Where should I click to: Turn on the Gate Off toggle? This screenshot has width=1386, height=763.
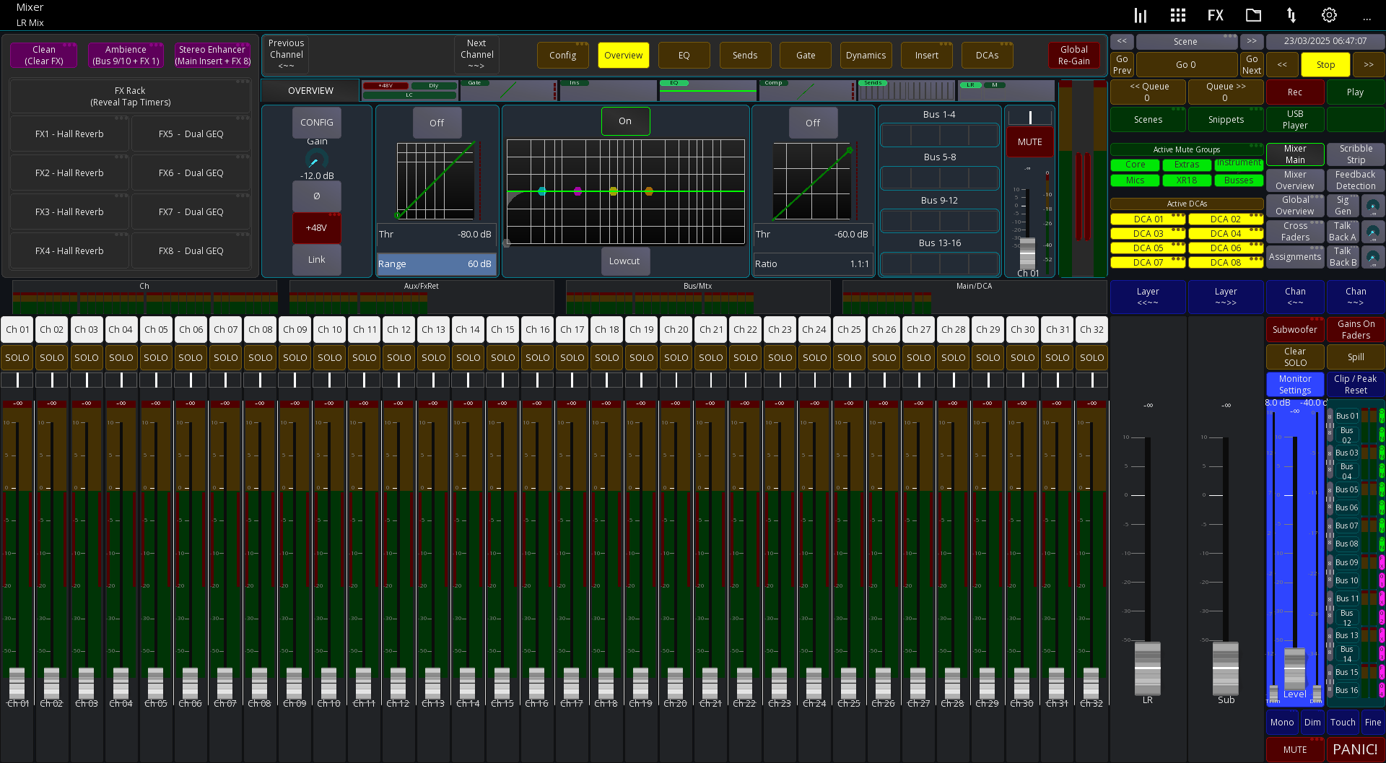[x=437, y=123]
